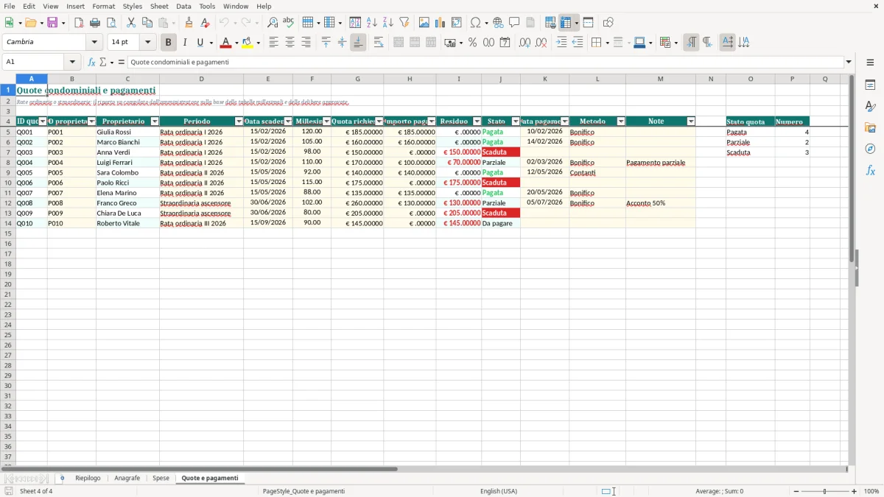Toggle Freeze Rows and Columns button
This screenshot has height=497, width=884.
tap(566, 23)
